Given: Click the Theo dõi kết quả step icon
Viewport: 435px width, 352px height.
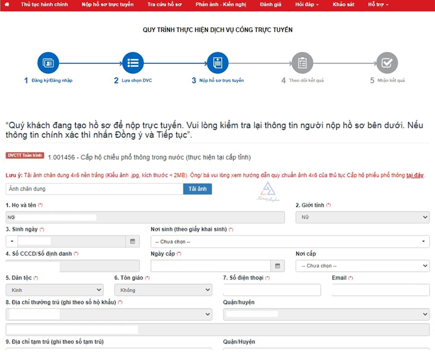Looking at the screenshot, I should point(302,63).
